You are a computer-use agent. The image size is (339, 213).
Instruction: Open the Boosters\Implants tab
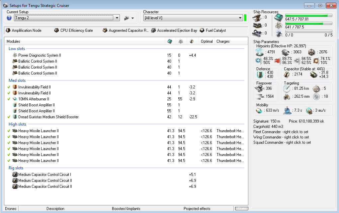(x=126, y=209)
